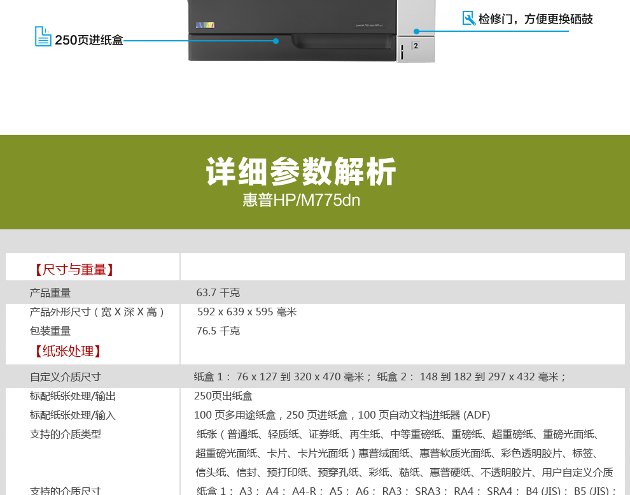This screenshot has width=630, height=495.
Task: Click the '包装重量' row label
Action: click(x=50, y=331)
